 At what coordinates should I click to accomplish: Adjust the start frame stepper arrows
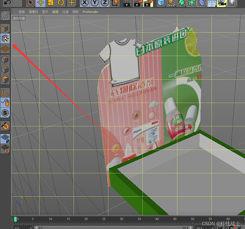pyautogui.click(x=31, y=228)
